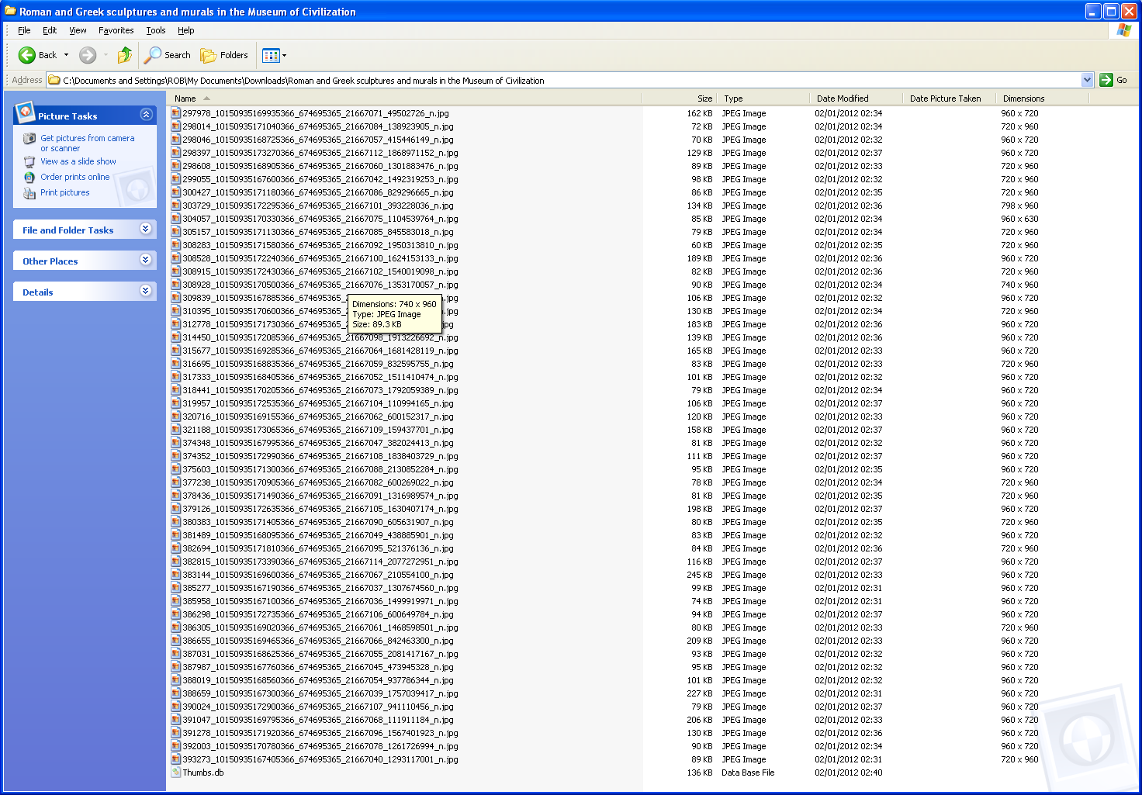
Task: Select file icon of 383144_10150935169600366 jpg
Action: (x=176, y=575)
